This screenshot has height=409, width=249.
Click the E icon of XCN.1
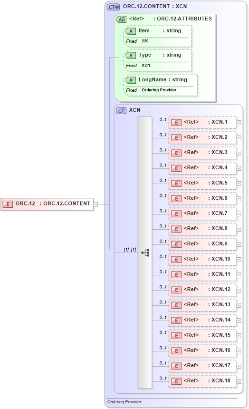coord(176,123)
